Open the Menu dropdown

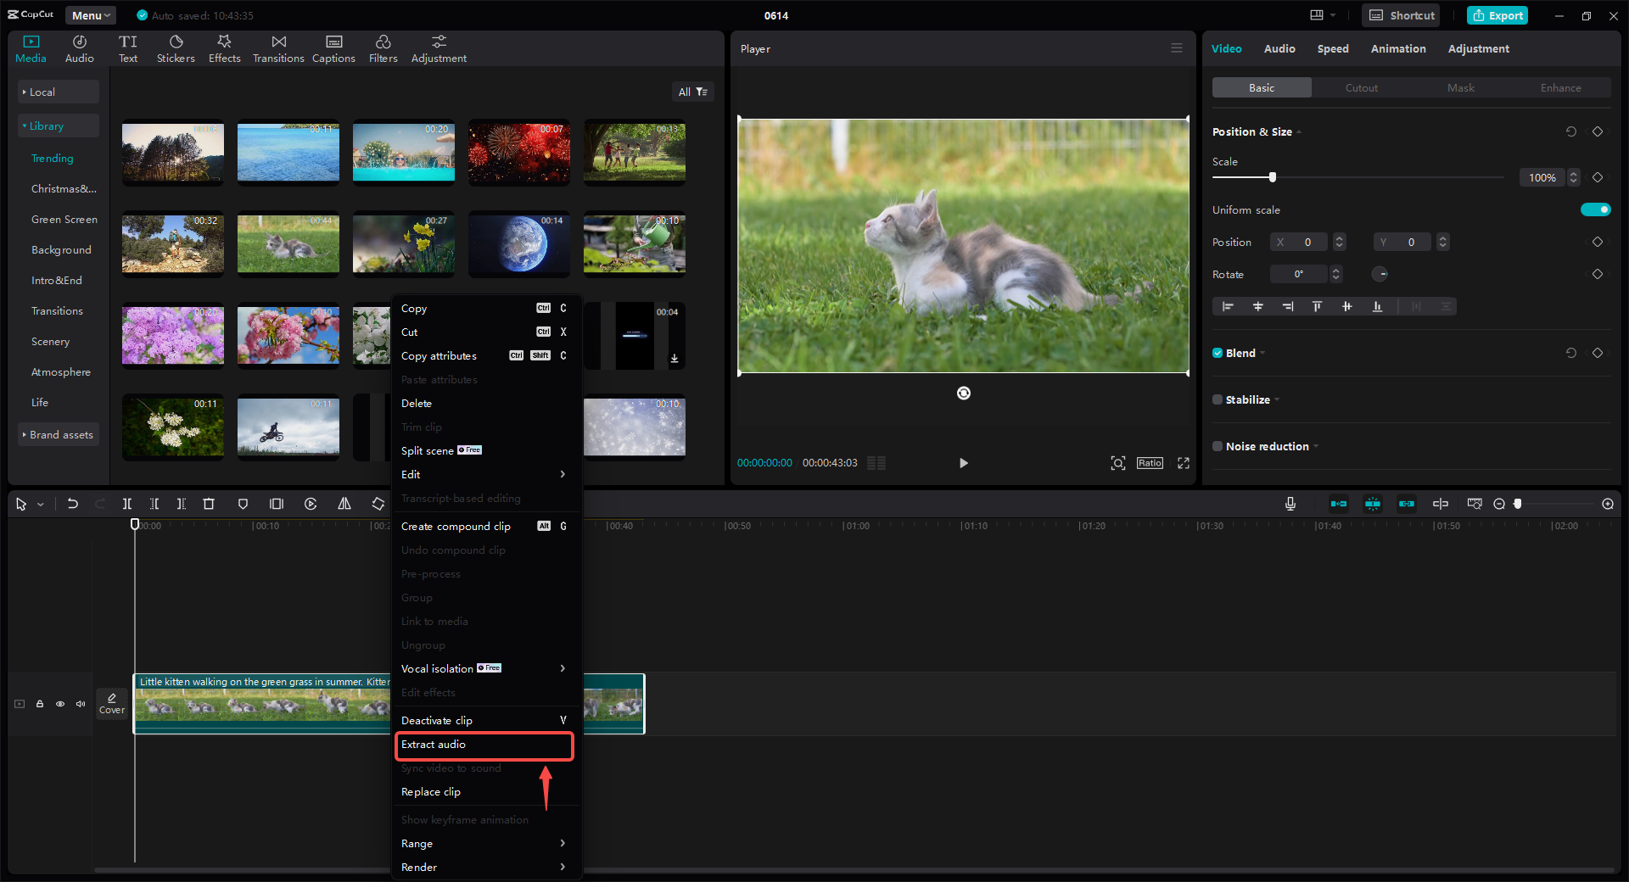pyautogui.click(x=91, y=15)
